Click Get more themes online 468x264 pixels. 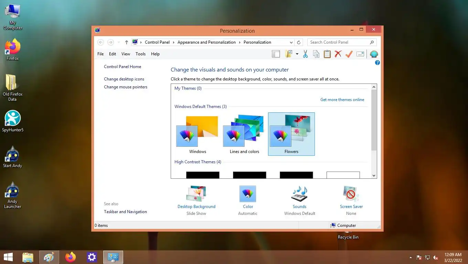click(x=342, y=100)
